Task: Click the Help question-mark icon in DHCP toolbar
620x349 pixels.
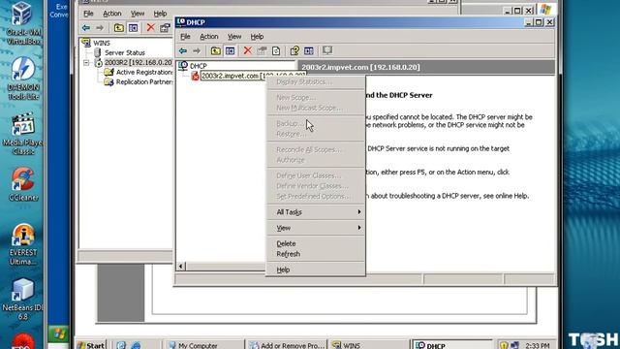Action: click(294, 50)
